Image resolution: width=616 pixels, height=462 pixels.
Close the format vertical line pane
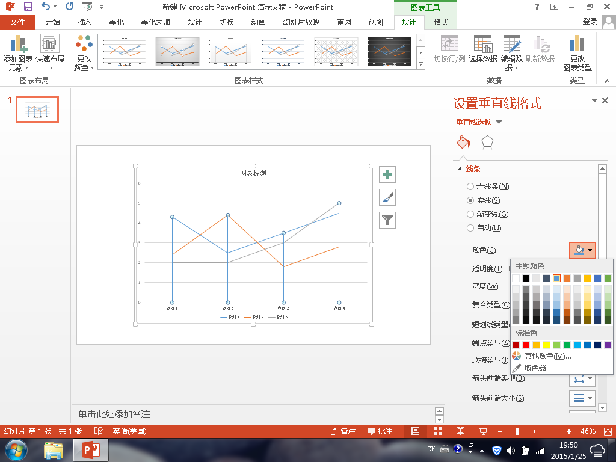(605, 100)
